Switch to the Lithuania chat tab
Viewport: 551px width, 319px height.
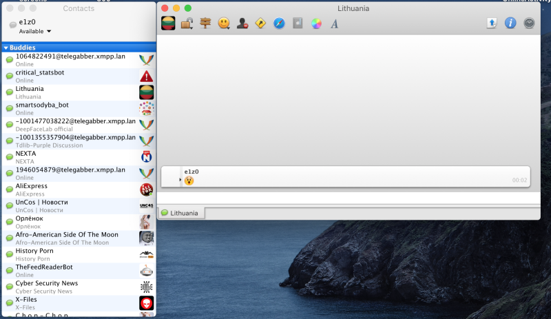181,213
